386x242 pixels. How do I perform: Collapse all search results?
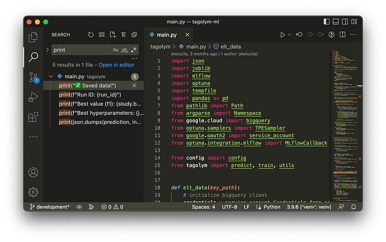point(134,35)
